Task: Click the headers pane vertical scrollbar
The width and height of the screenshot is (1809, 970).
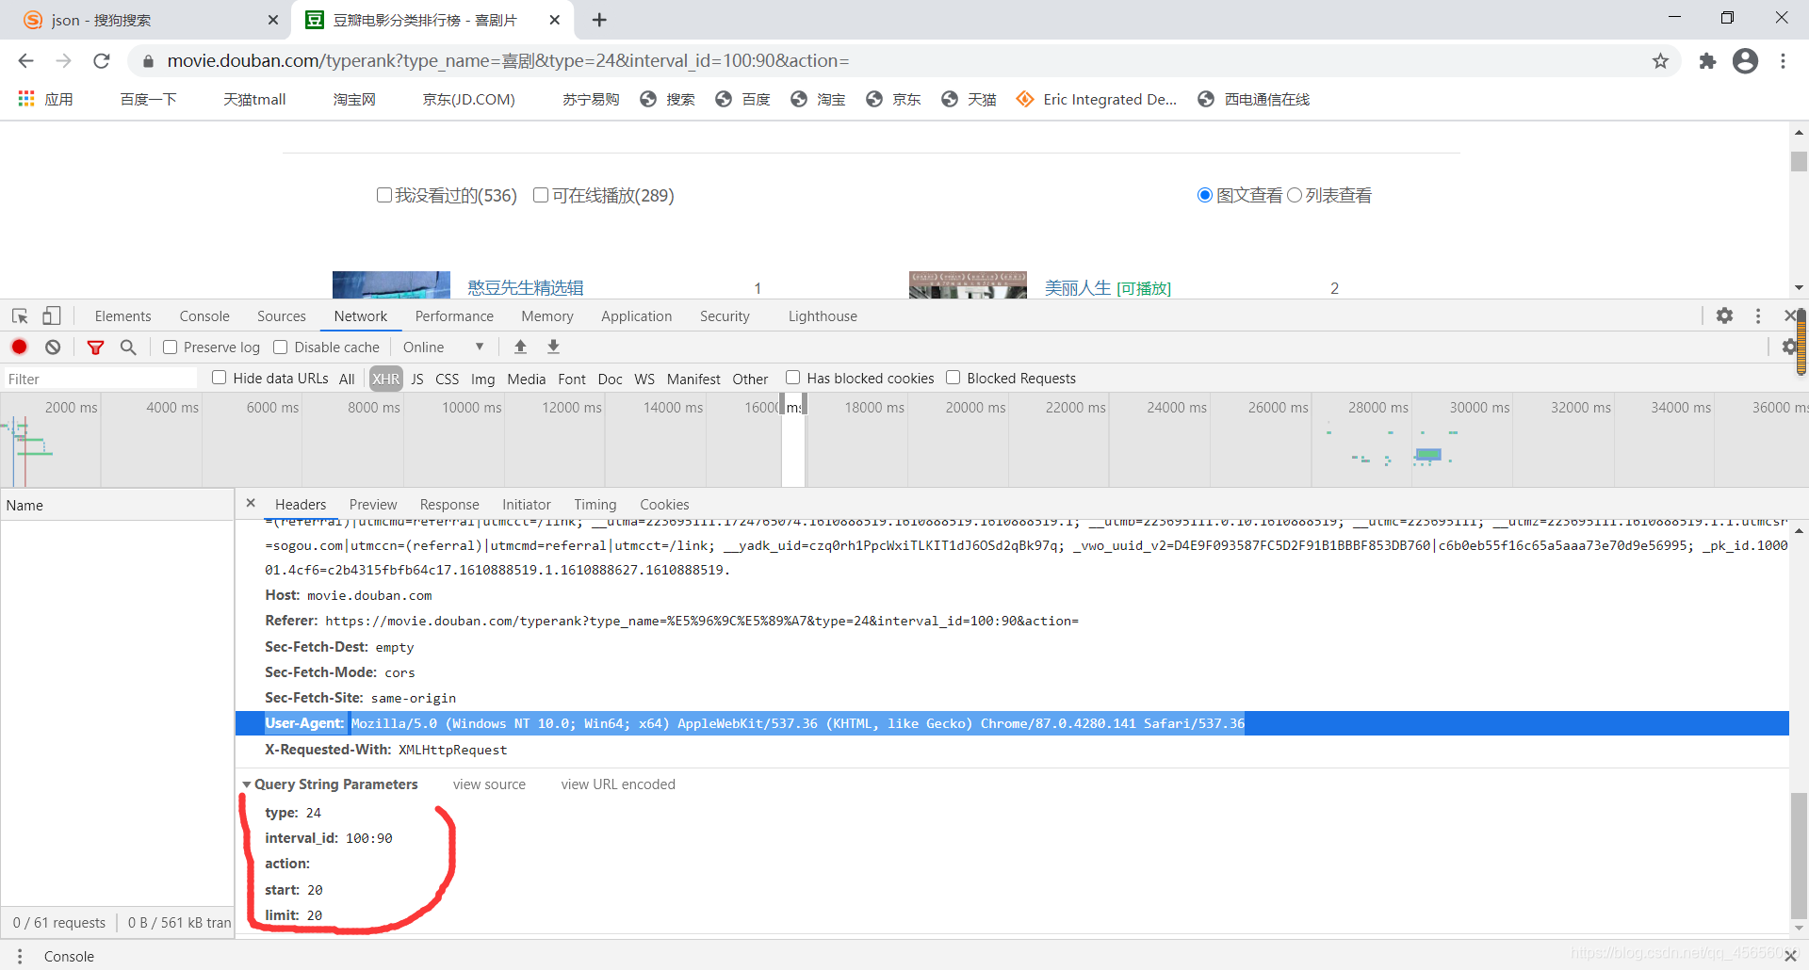Action: coord(1799,855)
